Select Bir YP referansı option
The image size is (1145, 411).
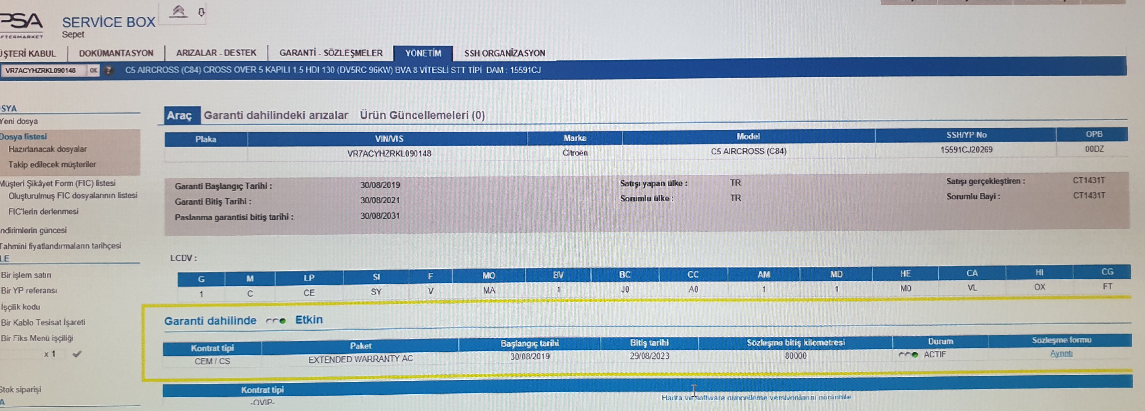[29, 290]
